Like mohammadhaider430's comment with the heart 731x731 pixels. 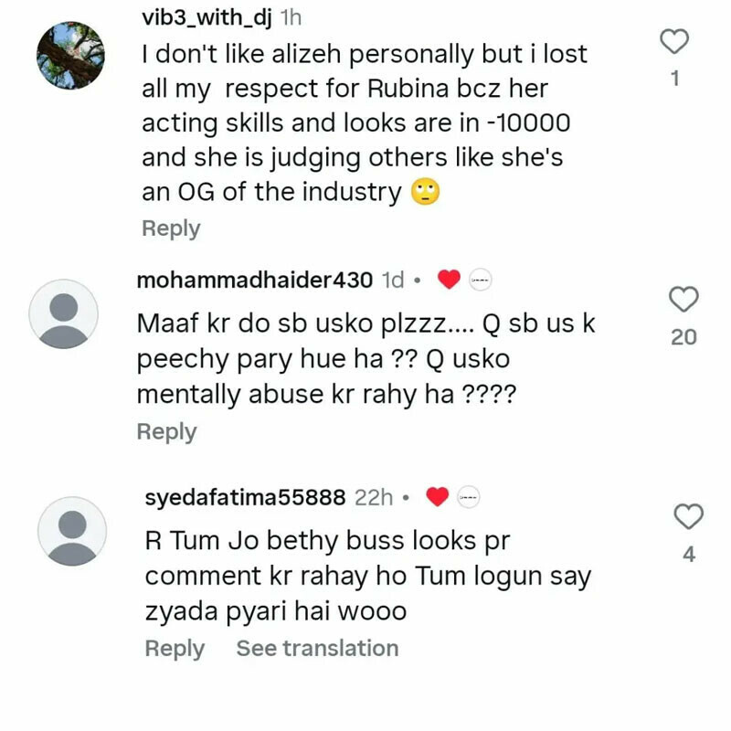[x=683, y=300]
